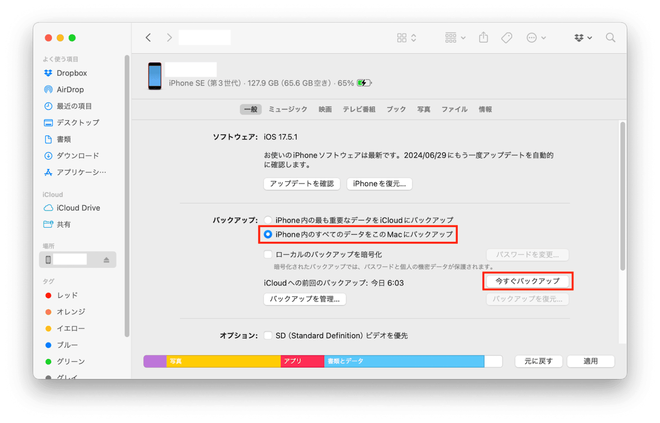Viewport: 660px width, 423px height.
Task: Enable ローカルのバックアップを暗号化 checkbox
Action: coord(268,255)
